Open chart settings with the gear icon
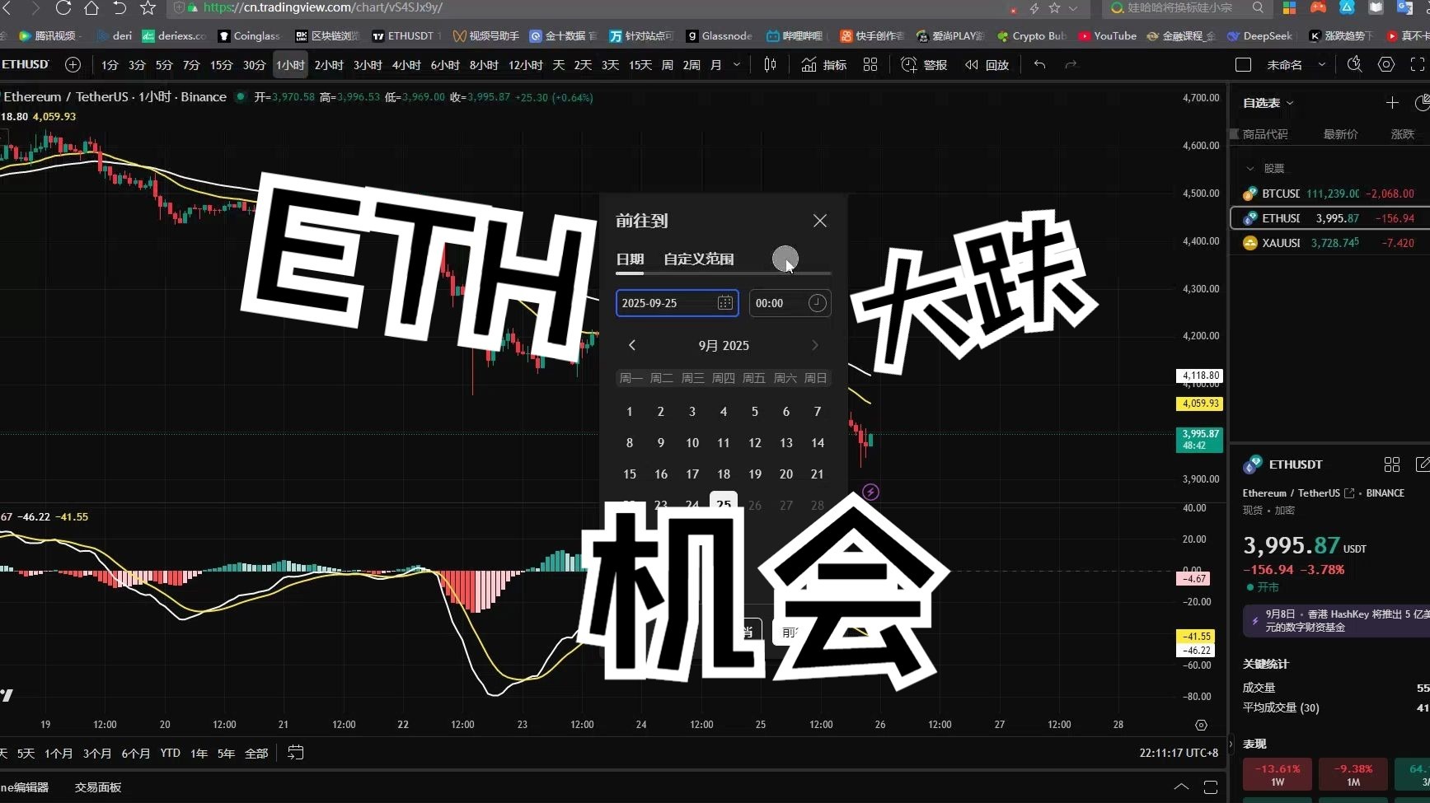 coord(1385,64)
